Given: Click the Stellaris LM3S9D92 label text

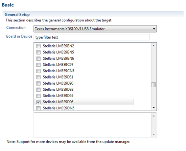Looking at the screenshot, I should (x=58, y=89).
